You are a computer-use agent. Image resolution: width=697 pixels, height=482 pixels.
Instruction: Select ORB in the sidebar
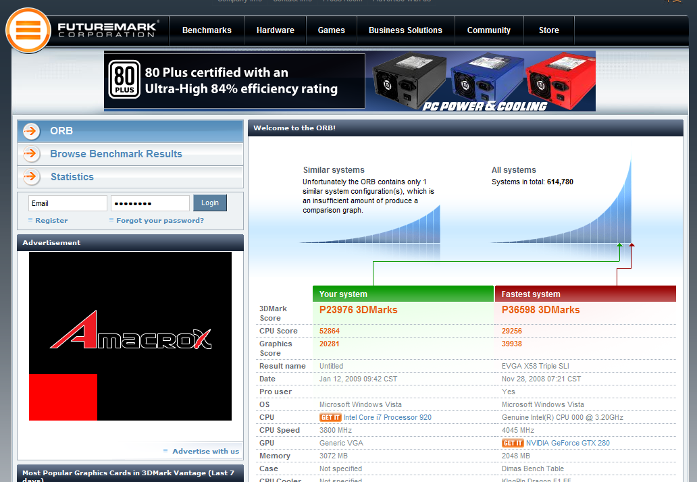pyautogui.click(x=130, y=131)
